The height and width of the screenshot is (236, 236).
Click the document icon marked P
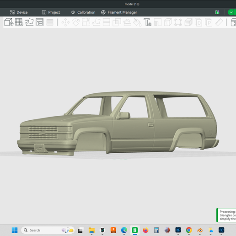(209, 22)
